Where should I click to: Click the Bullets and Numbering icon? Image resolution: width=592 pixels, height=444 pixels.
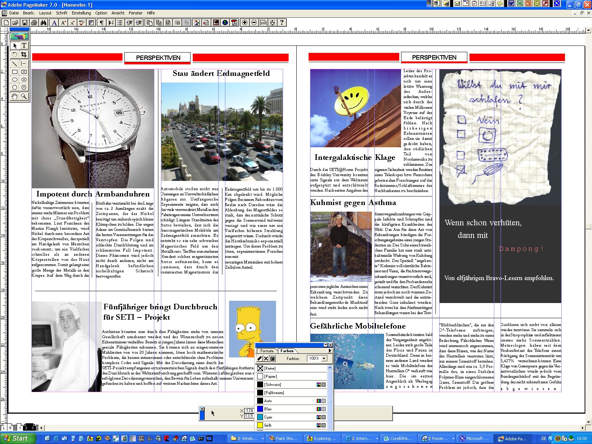coord(120,23)
